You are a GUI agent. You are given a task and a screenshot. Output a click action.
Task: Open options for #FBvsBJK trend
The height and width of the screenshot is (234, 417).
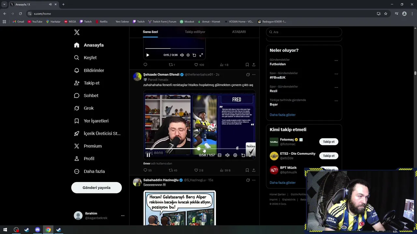[x=336, y=74]
